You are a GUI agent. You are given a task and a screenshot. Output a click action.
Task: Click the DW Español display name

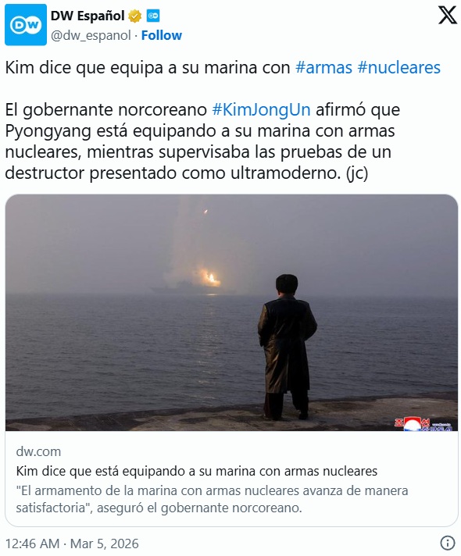[x=88, y=16]
